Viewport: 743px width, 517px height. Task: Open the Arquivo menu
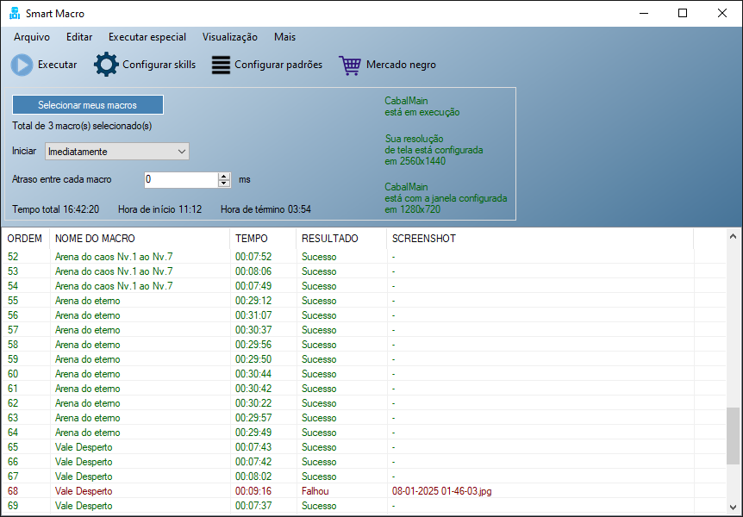[x=32, y=37]
